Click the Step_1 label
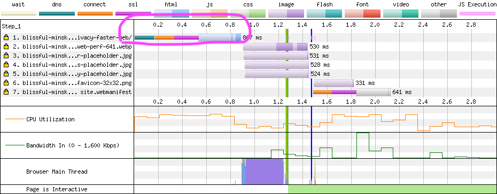 coord(11,26)
